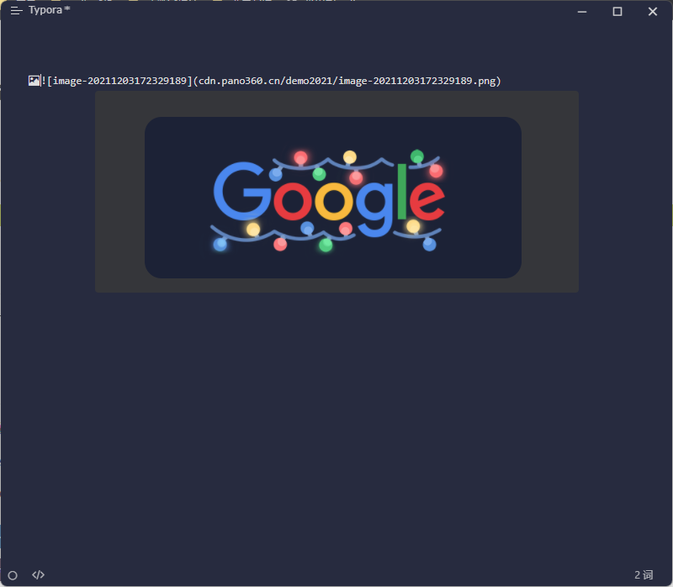Click the cdn.pano360.cn image URL in parentheses
Image resolution: width=673 pixels, height=587 pixels.
[x=347, y=81]
